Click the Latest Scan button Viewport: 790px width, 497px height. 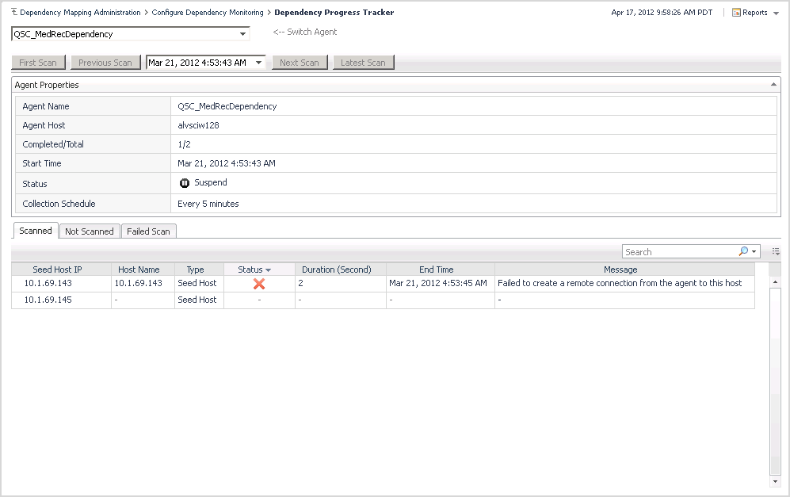(363, 63)
